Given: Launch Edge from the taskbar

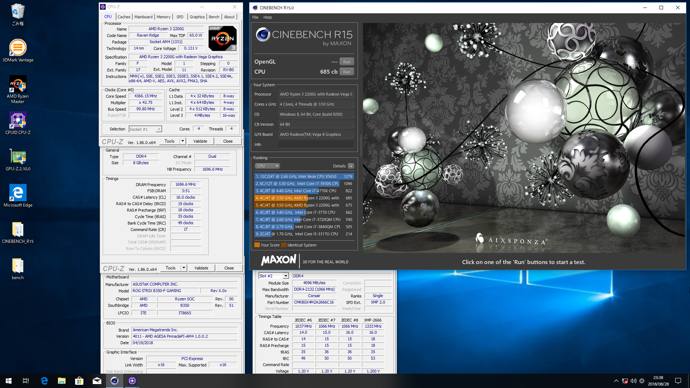Looking at the screenshot, I should coord(44,381).
